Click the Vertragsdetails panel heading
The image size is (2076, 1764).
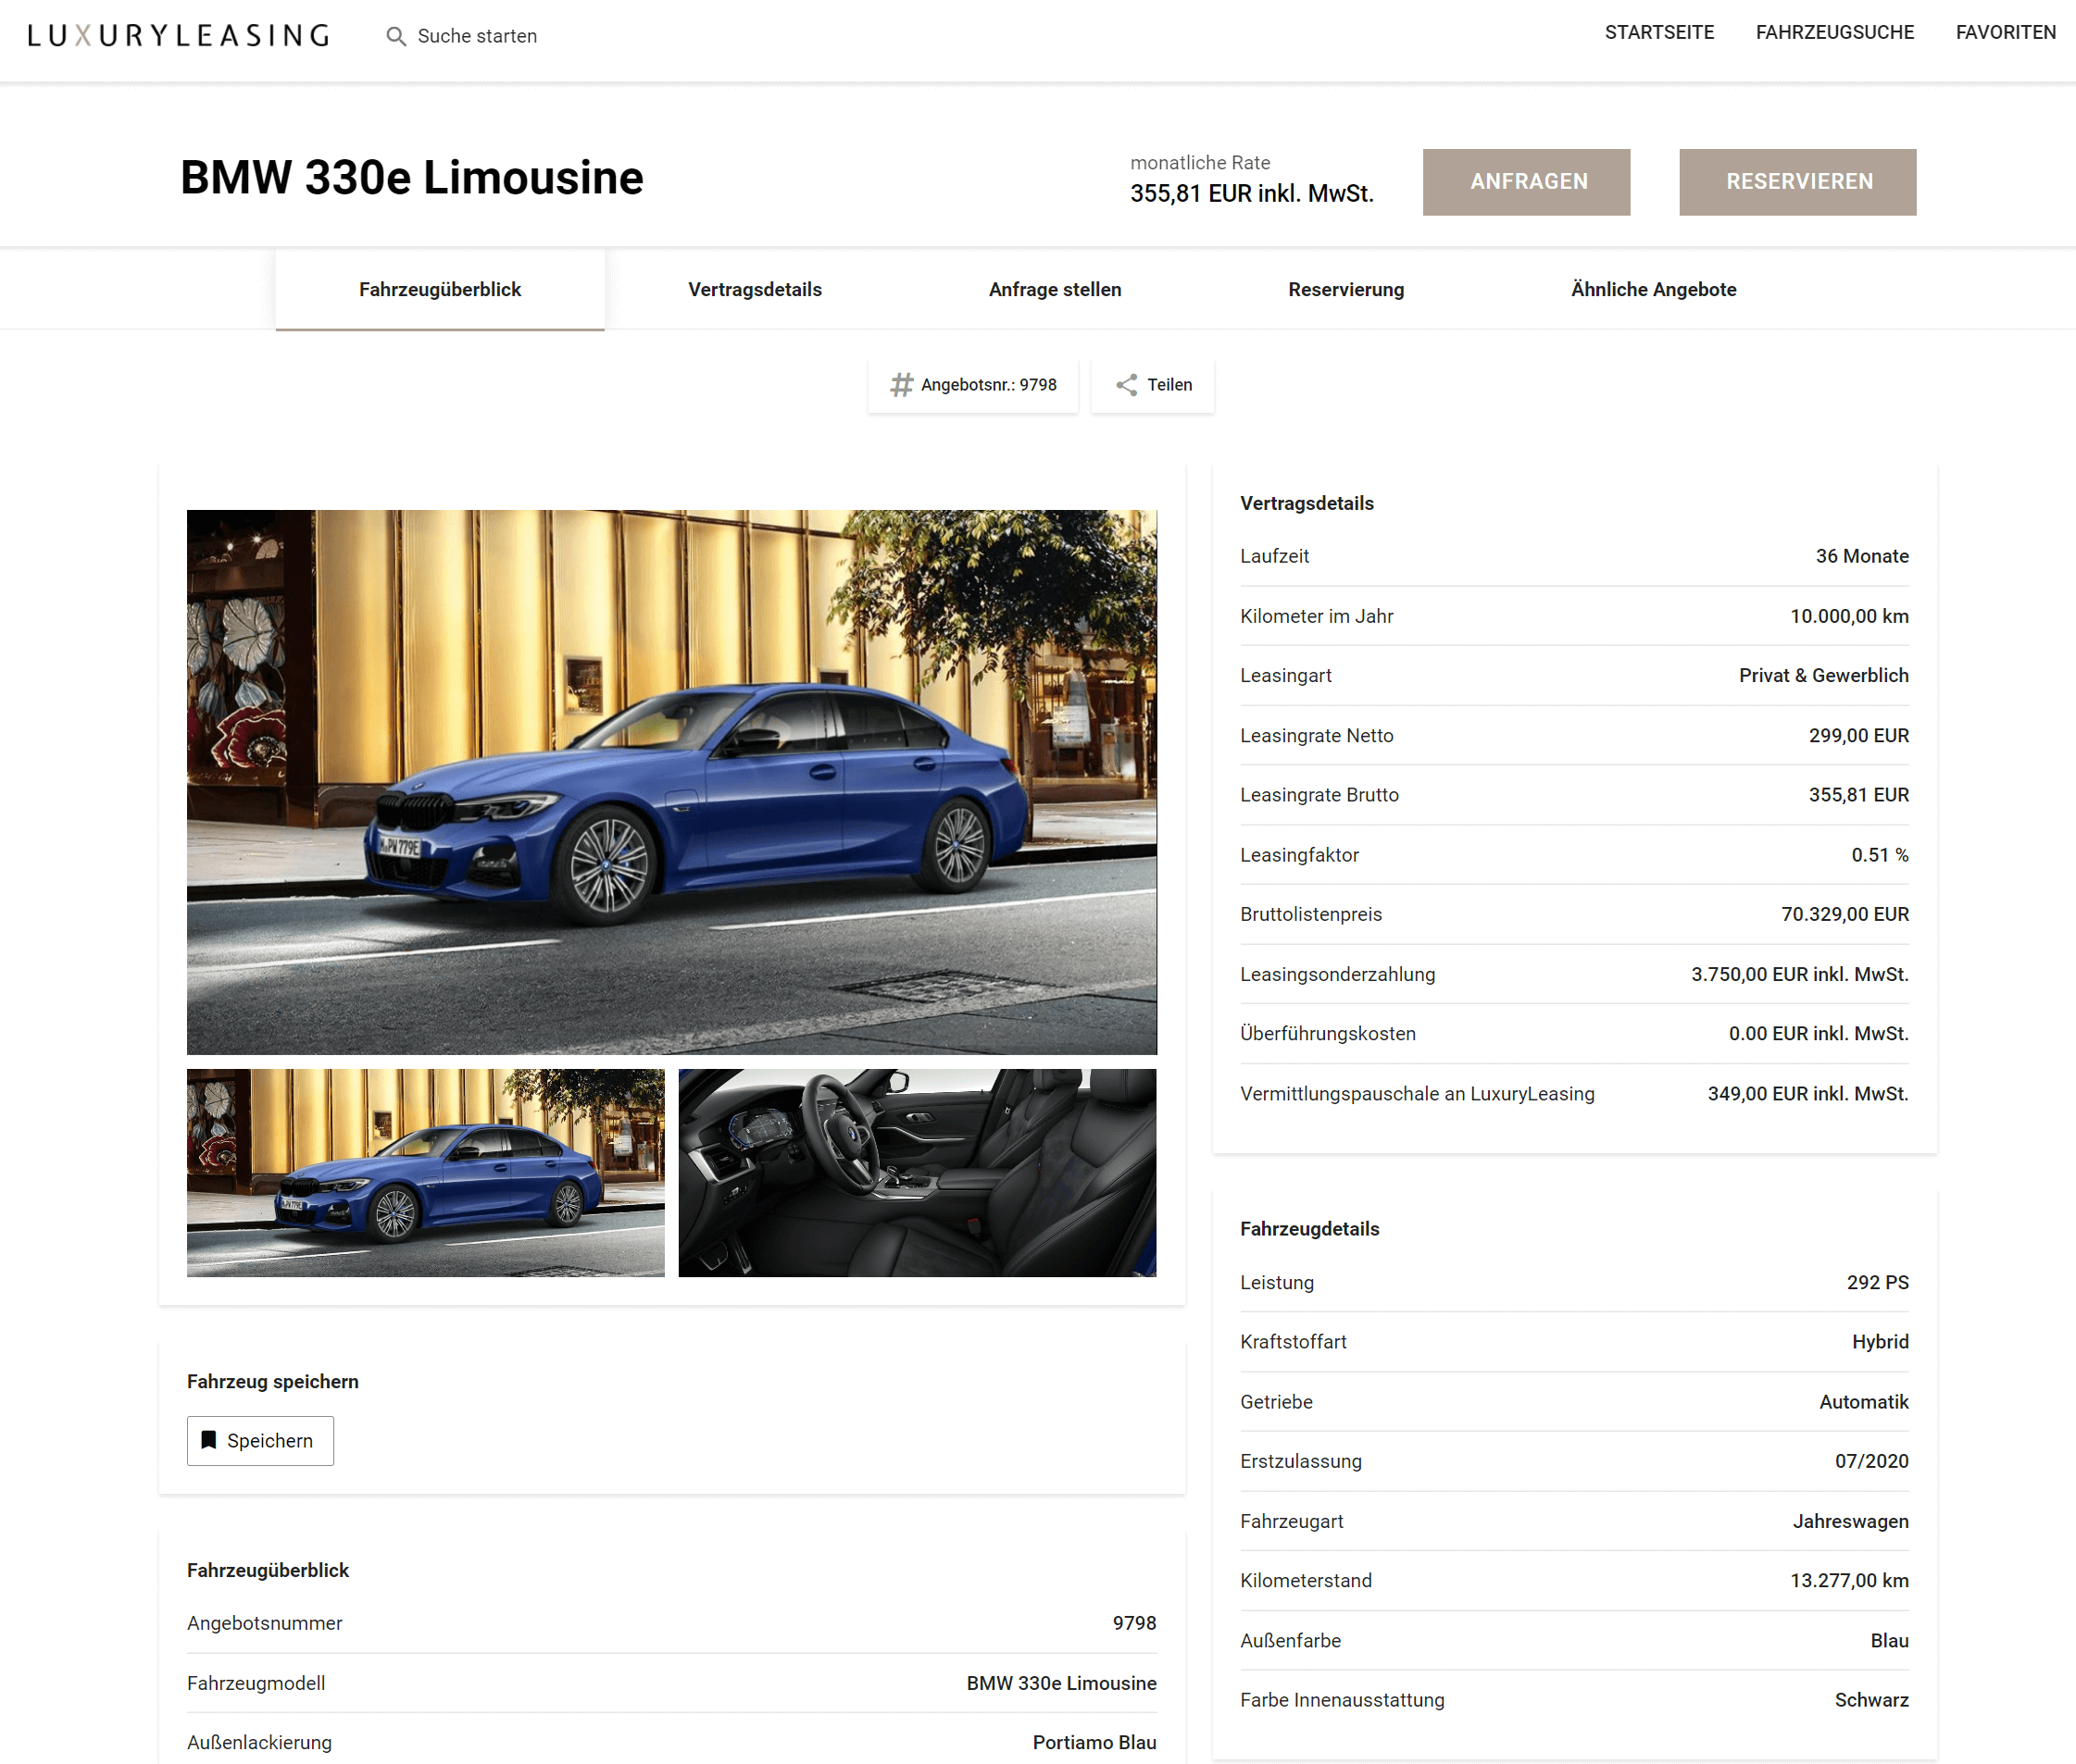[x=1307, y=503]
